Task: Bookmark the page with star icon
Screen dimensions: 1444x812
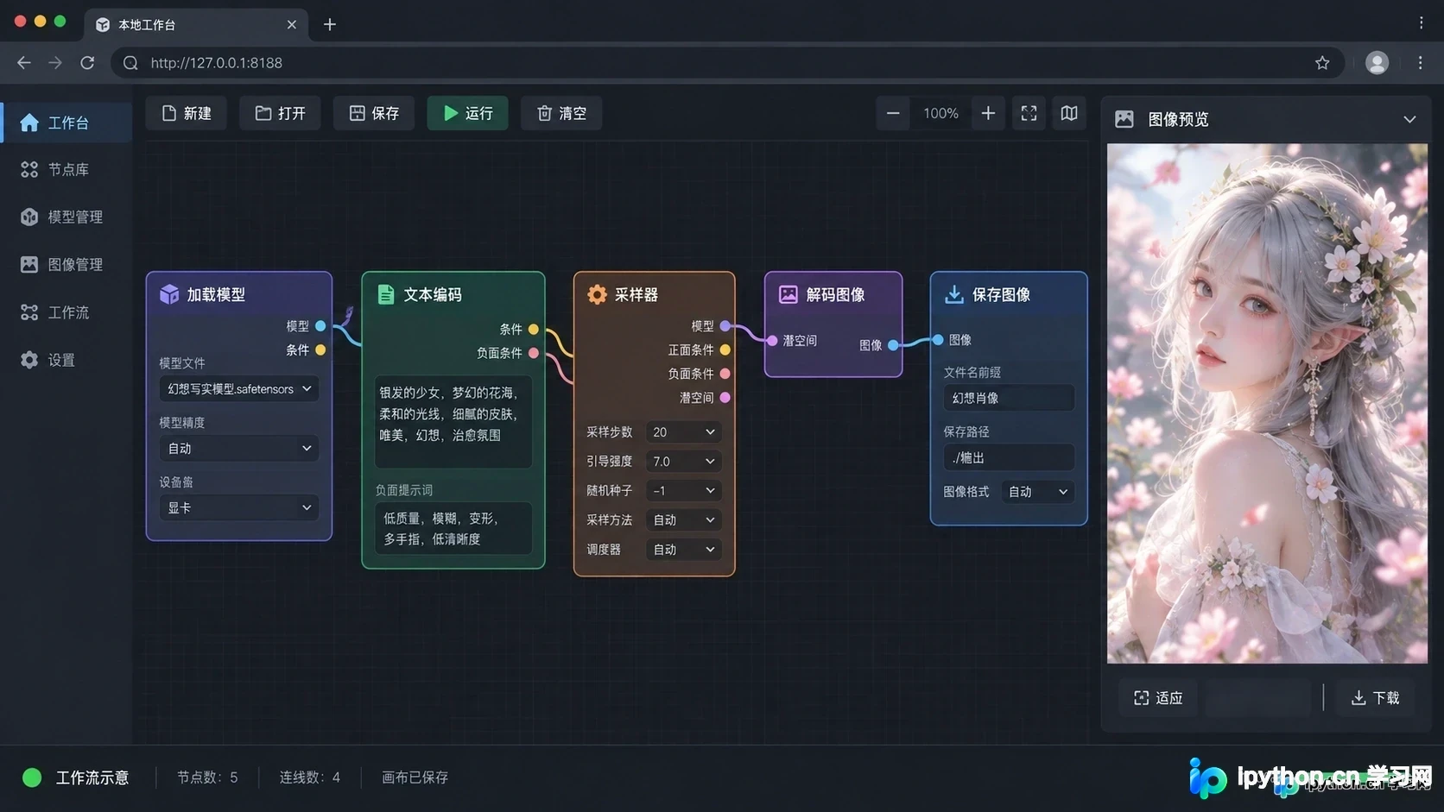Action: 1322,62
